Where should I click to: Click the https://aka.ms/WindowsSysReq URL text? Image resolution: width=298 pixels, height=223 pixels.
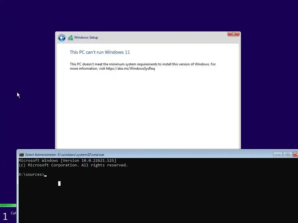(130, 69)
